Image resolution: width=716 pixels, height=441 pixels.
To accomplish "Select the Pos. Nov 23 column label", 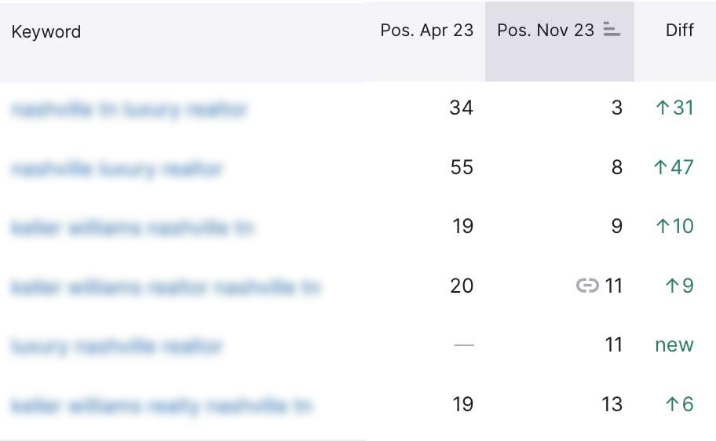I will [546, 31].
